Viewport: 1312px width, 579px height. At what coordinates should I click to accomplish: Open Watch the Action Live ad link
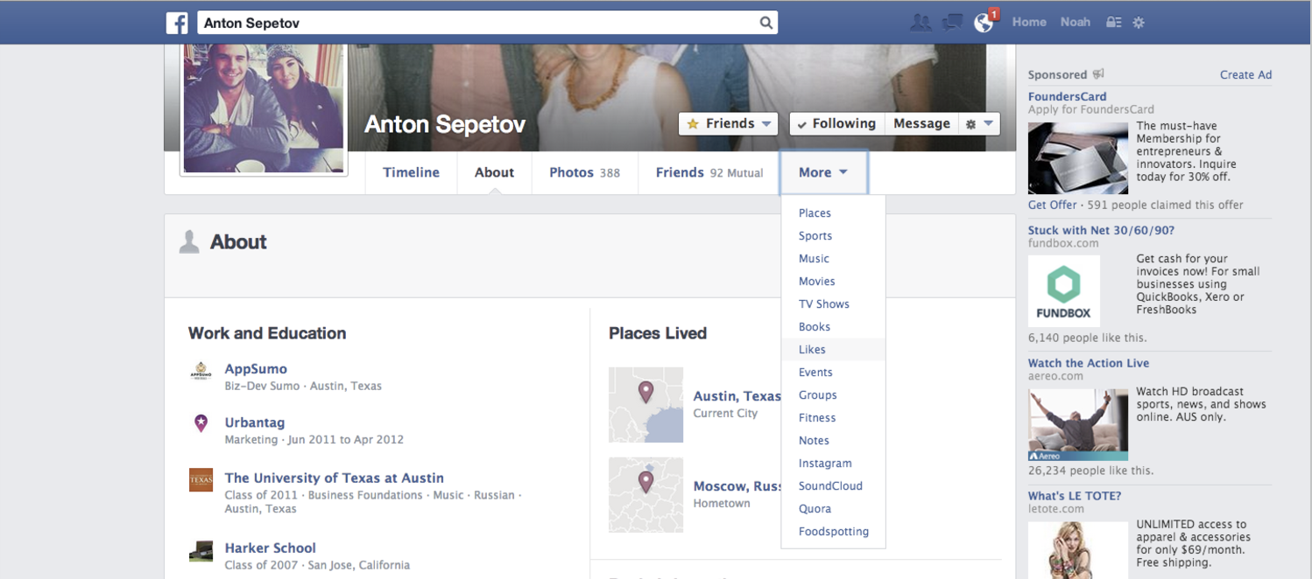click(x=1088, y=364)
